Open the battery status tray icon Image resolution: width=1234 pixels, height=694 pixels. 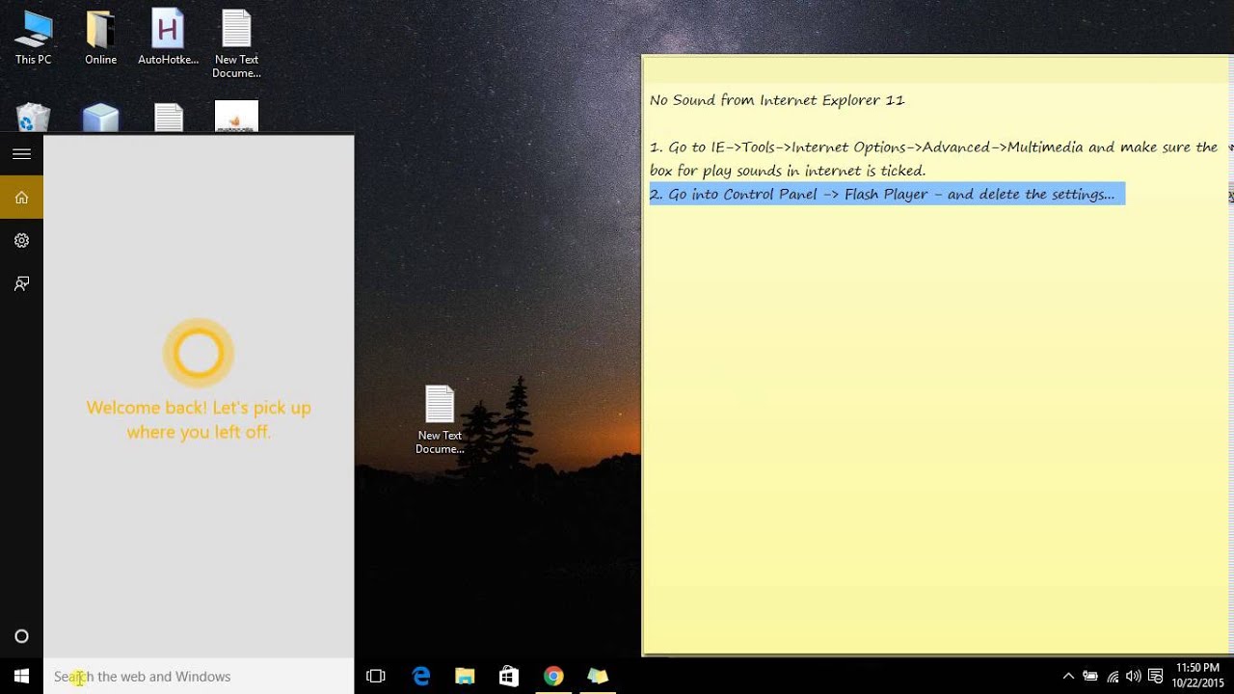[1090, 677]
